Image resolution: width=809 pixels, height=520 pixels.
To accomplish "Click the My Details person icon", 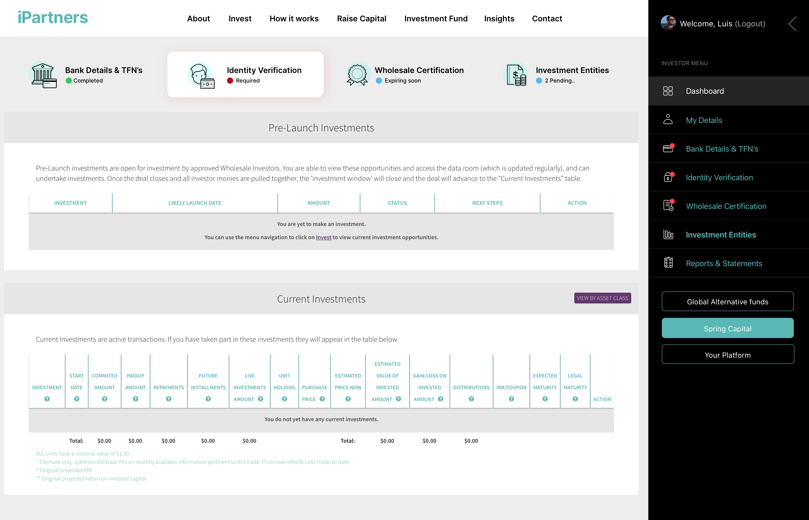I will pyautogui.click(x=668, y=120).
